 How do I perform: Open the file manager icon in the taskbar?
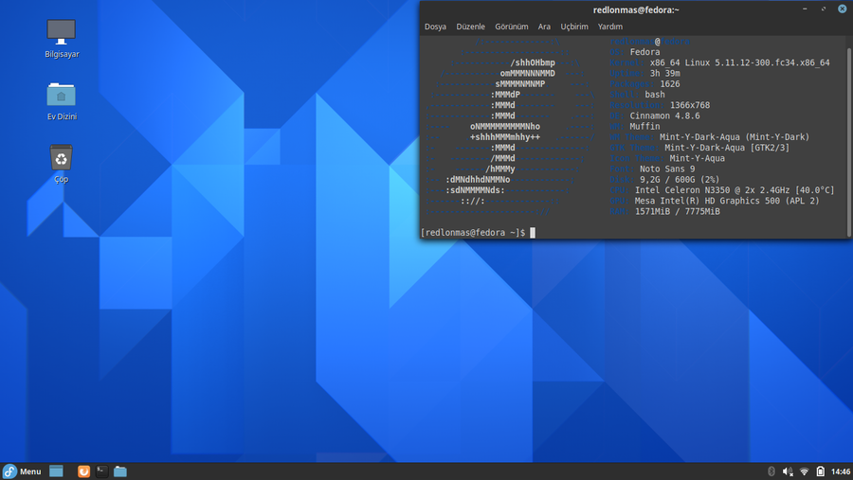[120, 471]
